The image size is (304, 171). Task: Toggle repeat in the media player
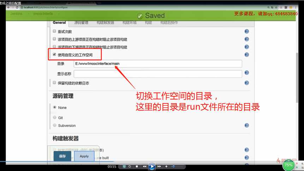(130, 166)
